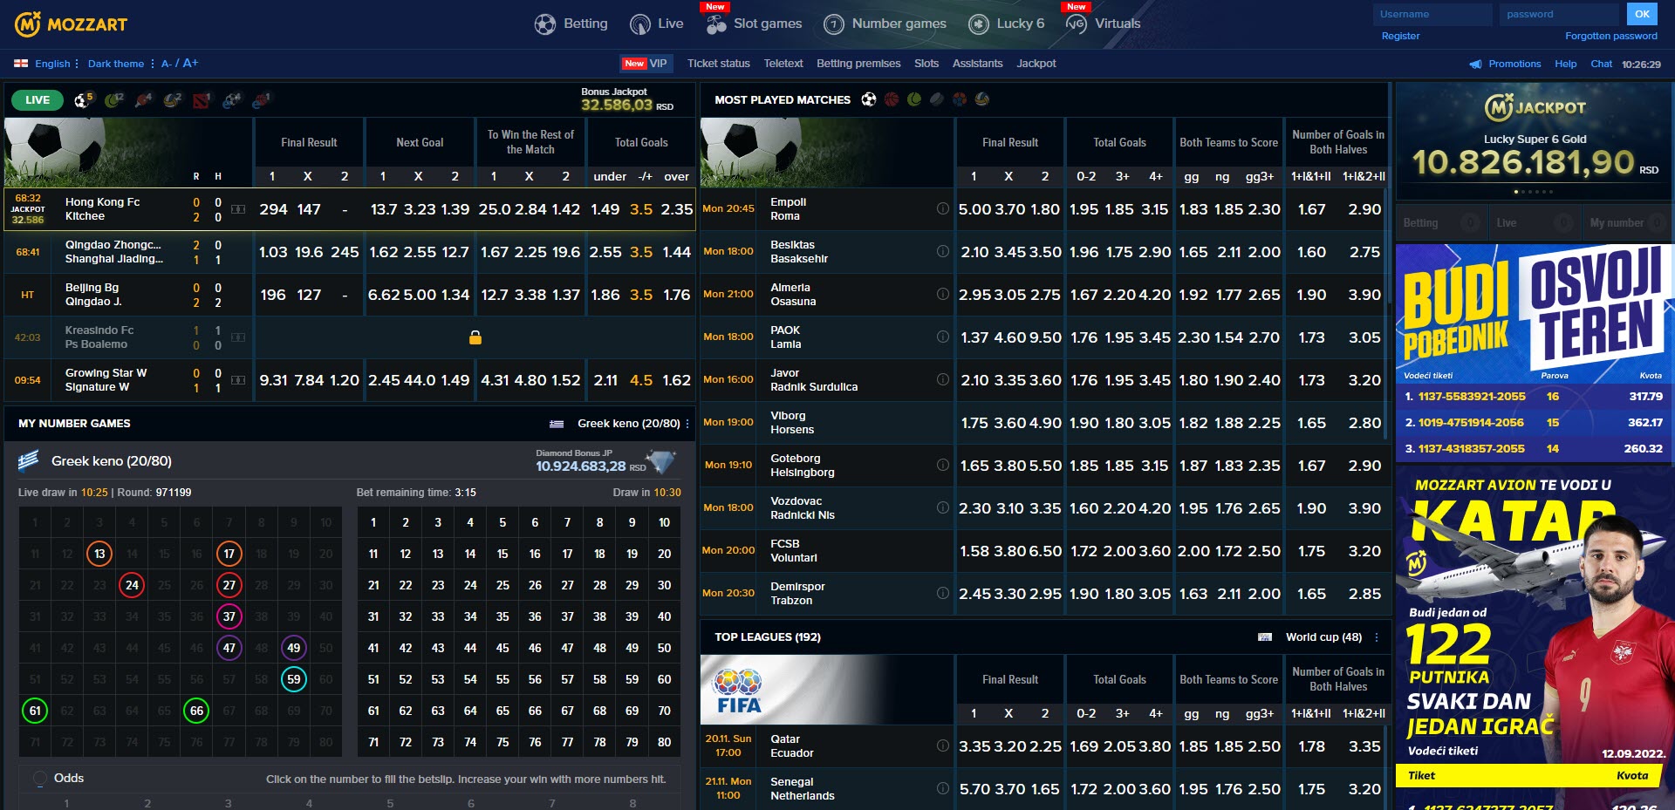1675x810 pixels.
Task: Select live tennis sport icon
Action: [x=113, y=100]
